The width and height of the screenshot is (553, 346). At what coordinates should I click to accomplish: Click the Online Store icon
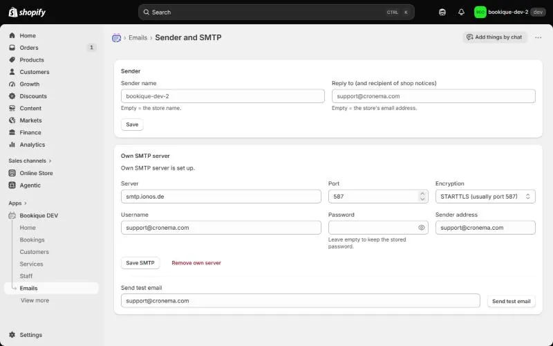(x=12, y=173)
